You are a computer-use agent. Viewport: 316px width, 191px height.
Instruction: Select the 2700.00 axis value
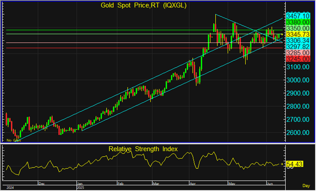click(298, 120)
